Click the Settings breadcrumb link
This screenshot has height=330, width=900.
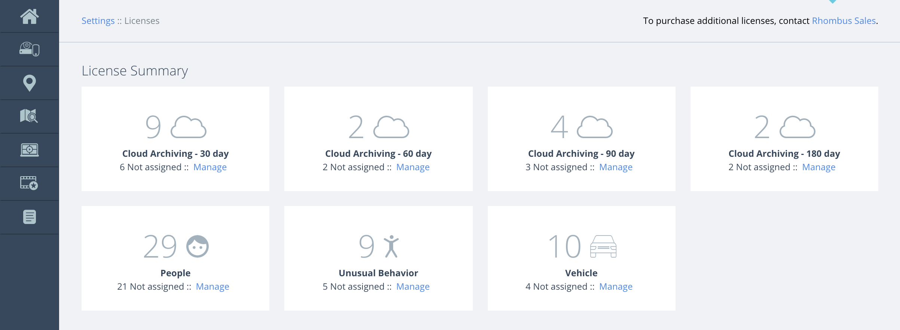tap(98, 21)
